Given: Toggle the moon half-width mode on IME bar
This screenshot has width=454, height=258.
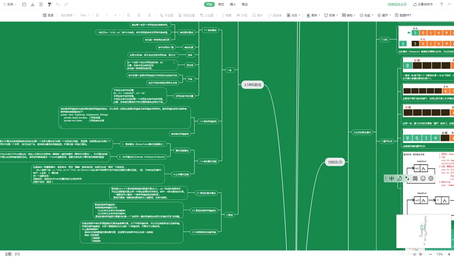Looking at the screenshot, I should click(x=400, y=178).
